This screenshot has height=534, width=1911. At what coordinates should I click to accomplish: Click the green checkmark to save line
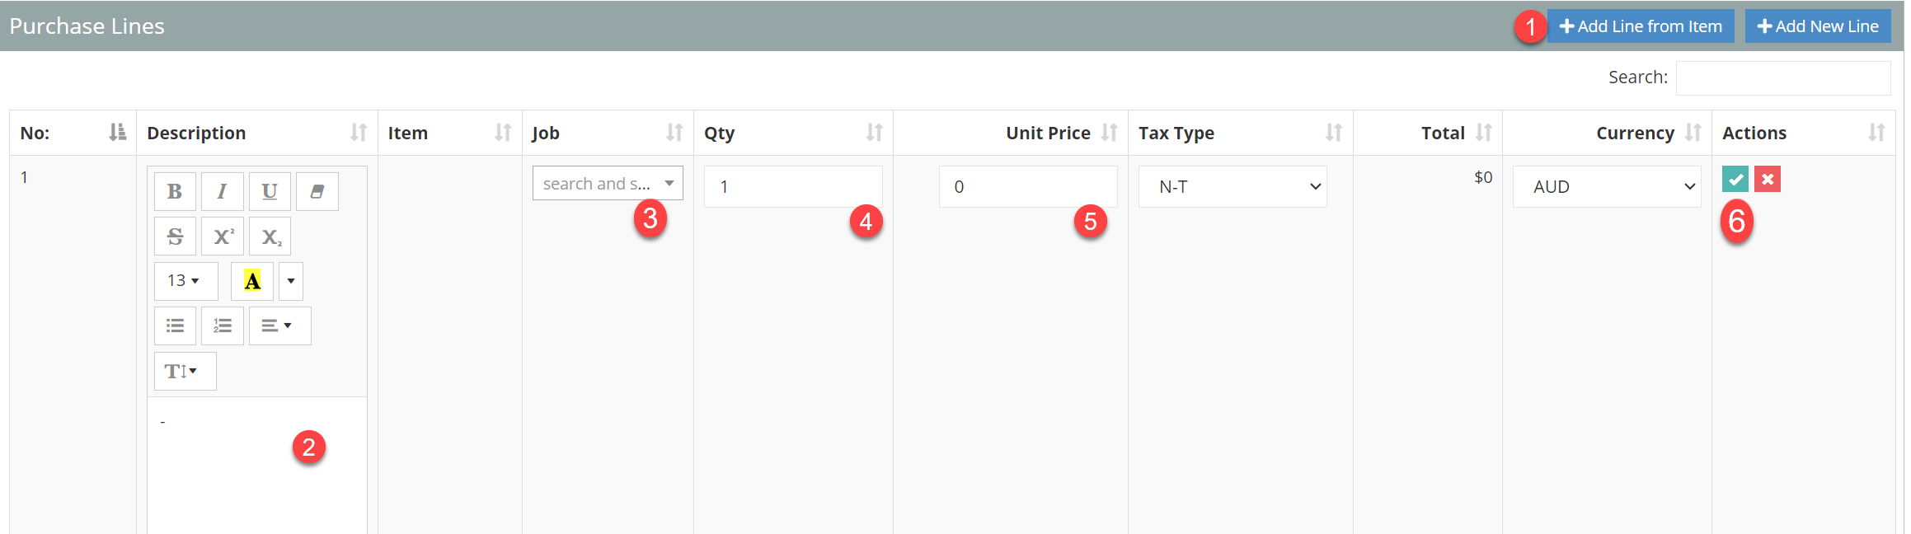pos(1735,179)
